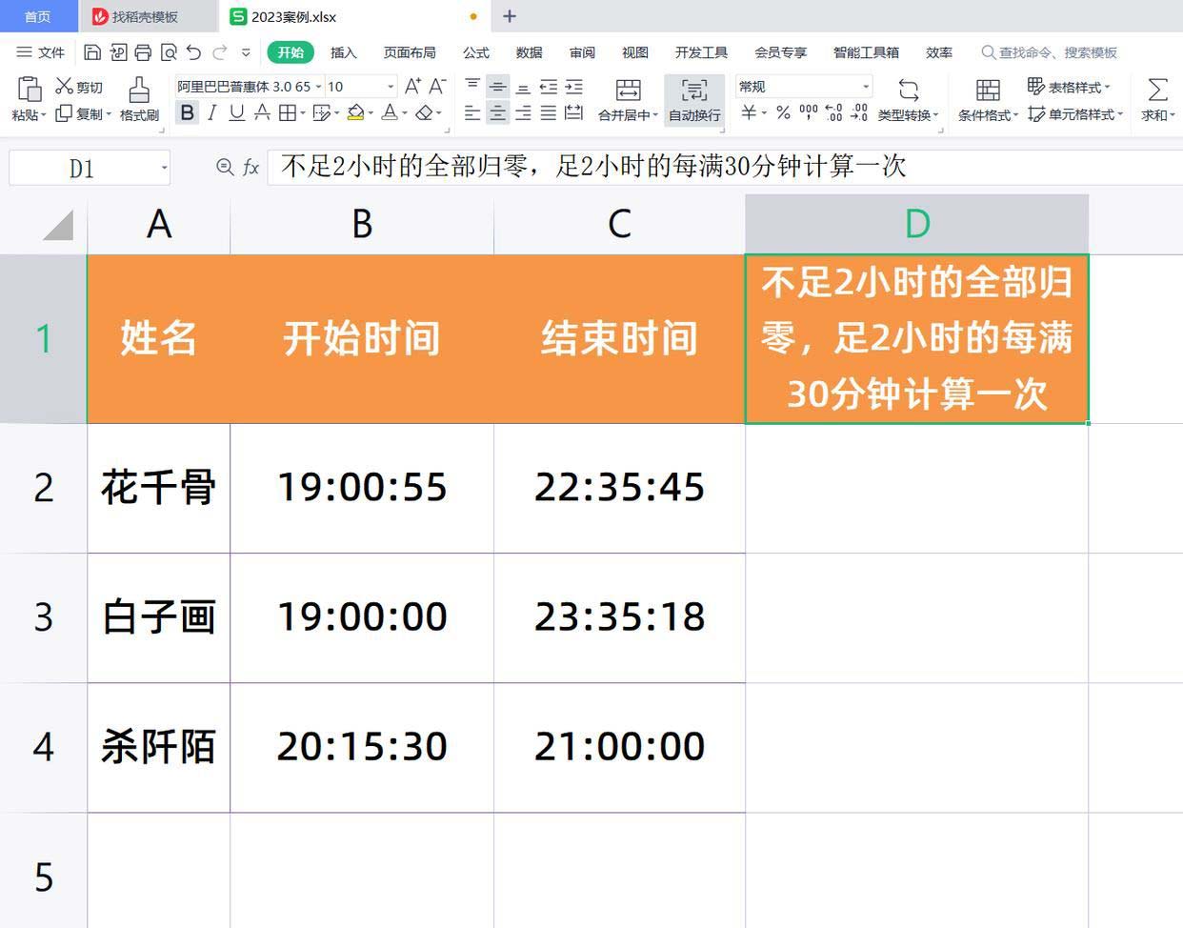The image size is (1183, 928).
Task: Undo the last action
Action: [193, 52]
